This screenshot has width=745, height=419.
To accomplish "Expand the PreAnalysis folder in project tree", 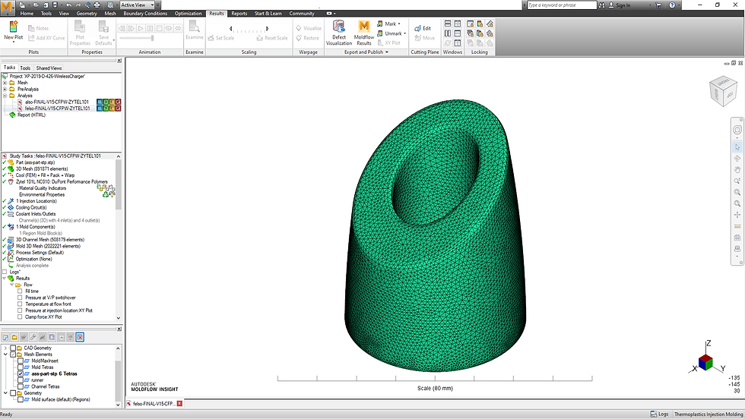I will (x=5, y=90).
